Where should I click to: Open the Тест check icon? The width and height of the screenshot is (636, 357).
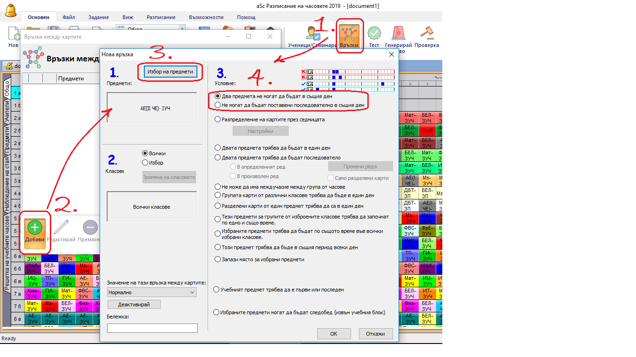click(374, 35)
